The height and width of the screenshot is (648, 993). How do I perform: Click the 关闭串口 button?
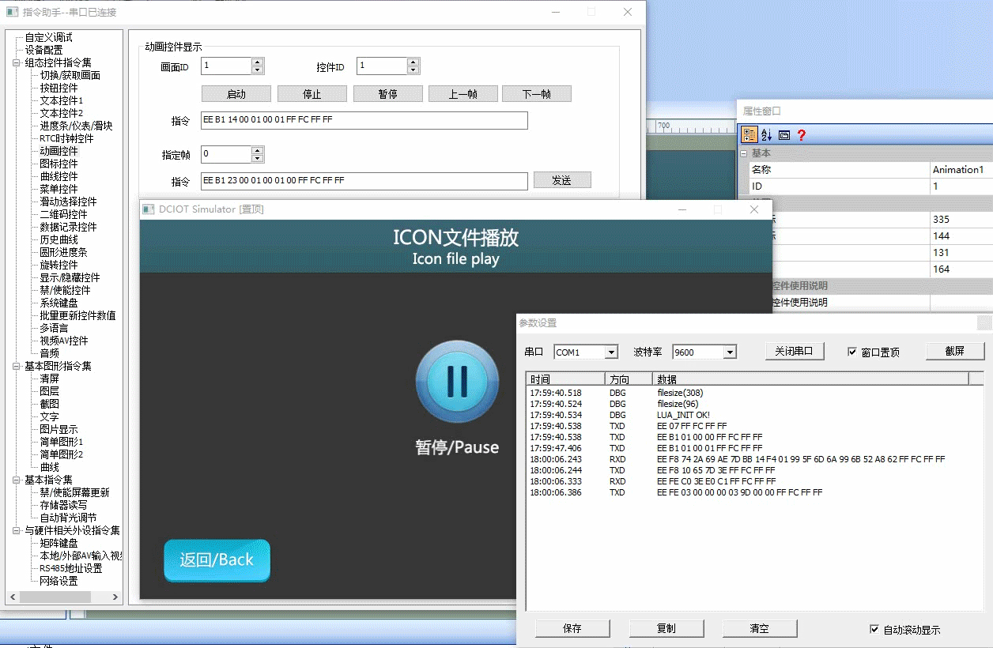tap(795, 351)
